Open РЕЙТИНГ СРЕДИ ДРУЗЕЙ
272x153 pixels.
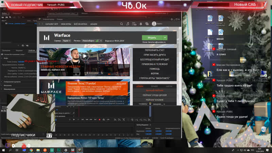[x=155, y=95]
